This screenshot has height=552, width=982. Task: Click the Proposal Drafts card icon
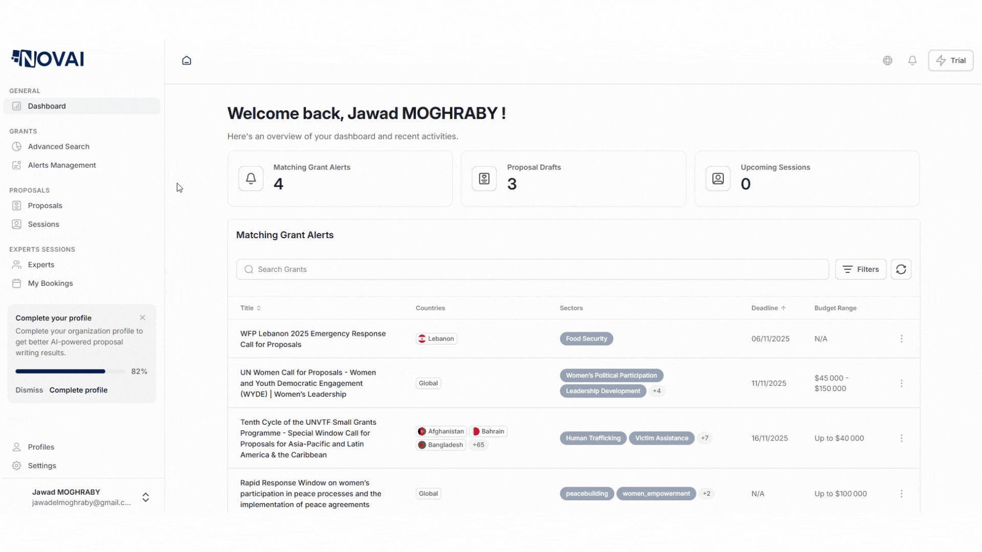coord(484,179)
